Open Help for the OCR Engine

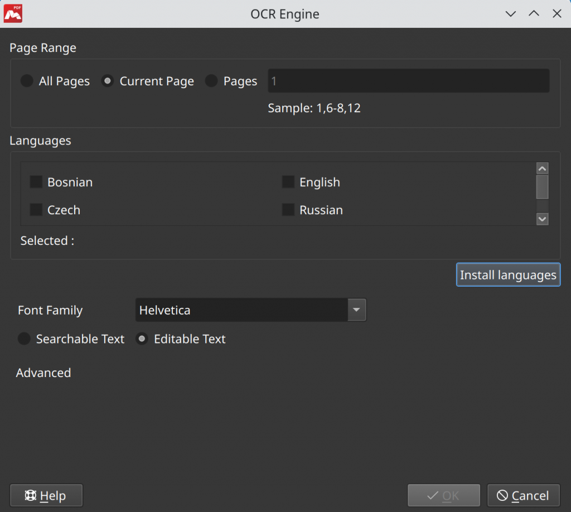[x=46, y=495]
